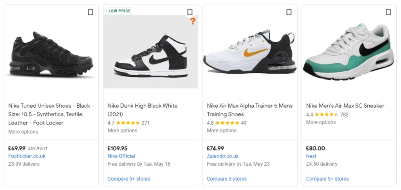Screen dimensions: 401x190
Task: Compare 5+ stores for Air Max SC
Action: pyautogui.click(x=327, y=179)
